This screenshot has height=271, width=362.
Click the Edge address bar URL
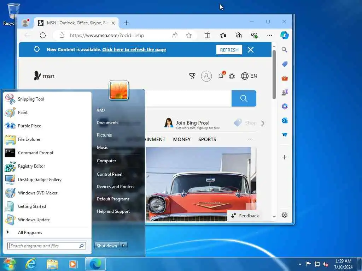coord(107,36)
